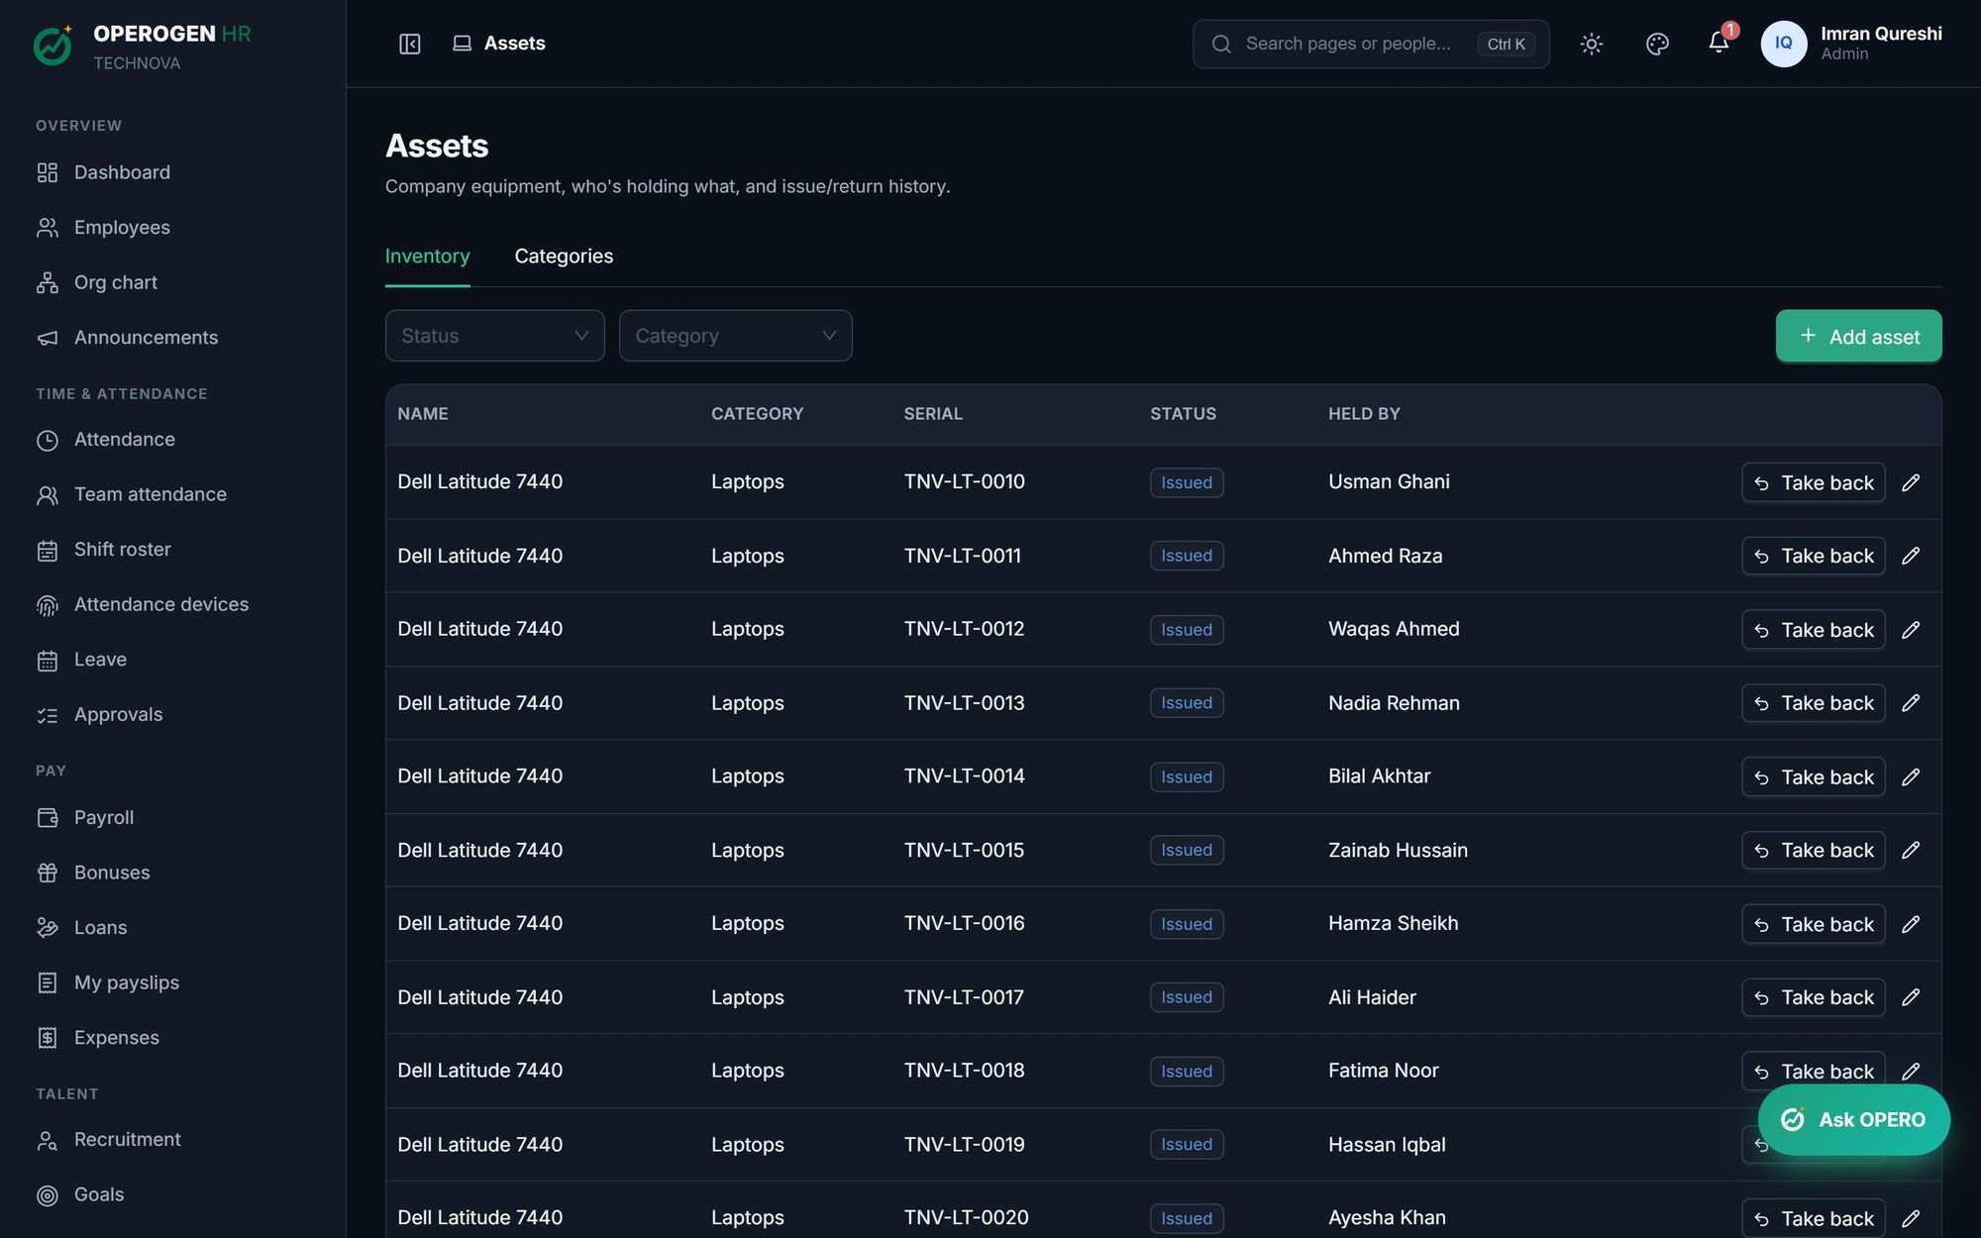This screenshot has width=1981, height=1238.
Task: Switch to the Categories tab
Action: [564, 257]
